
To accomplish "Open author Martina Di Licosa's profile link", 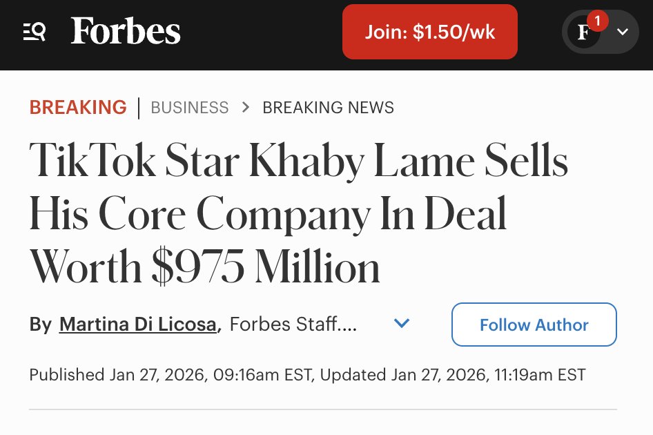I will tap(138, 325).
